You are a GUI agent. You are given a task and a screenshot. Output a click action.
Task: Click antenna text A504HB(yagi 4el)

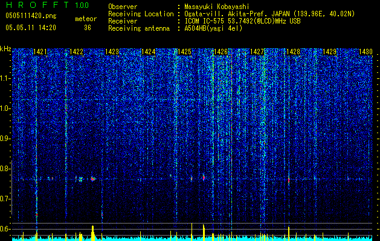213,28
